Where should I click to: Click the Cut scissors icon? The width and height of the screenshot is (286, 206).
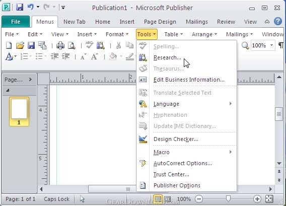[118, 45]
